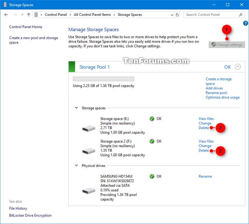Click the pool capacity usage bar

tap(103, 79)
